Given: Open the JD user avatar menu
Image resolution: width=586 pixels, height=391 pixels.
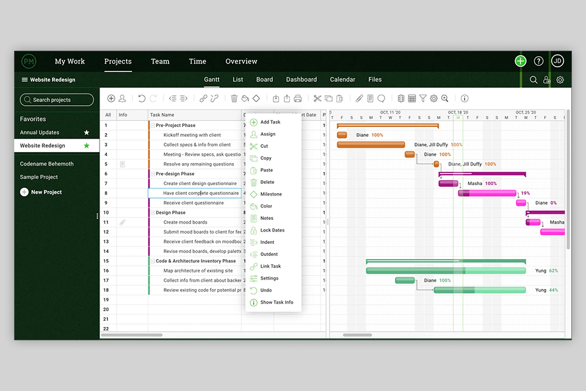Looking at the screenshot, I should (x=557, y=61).
